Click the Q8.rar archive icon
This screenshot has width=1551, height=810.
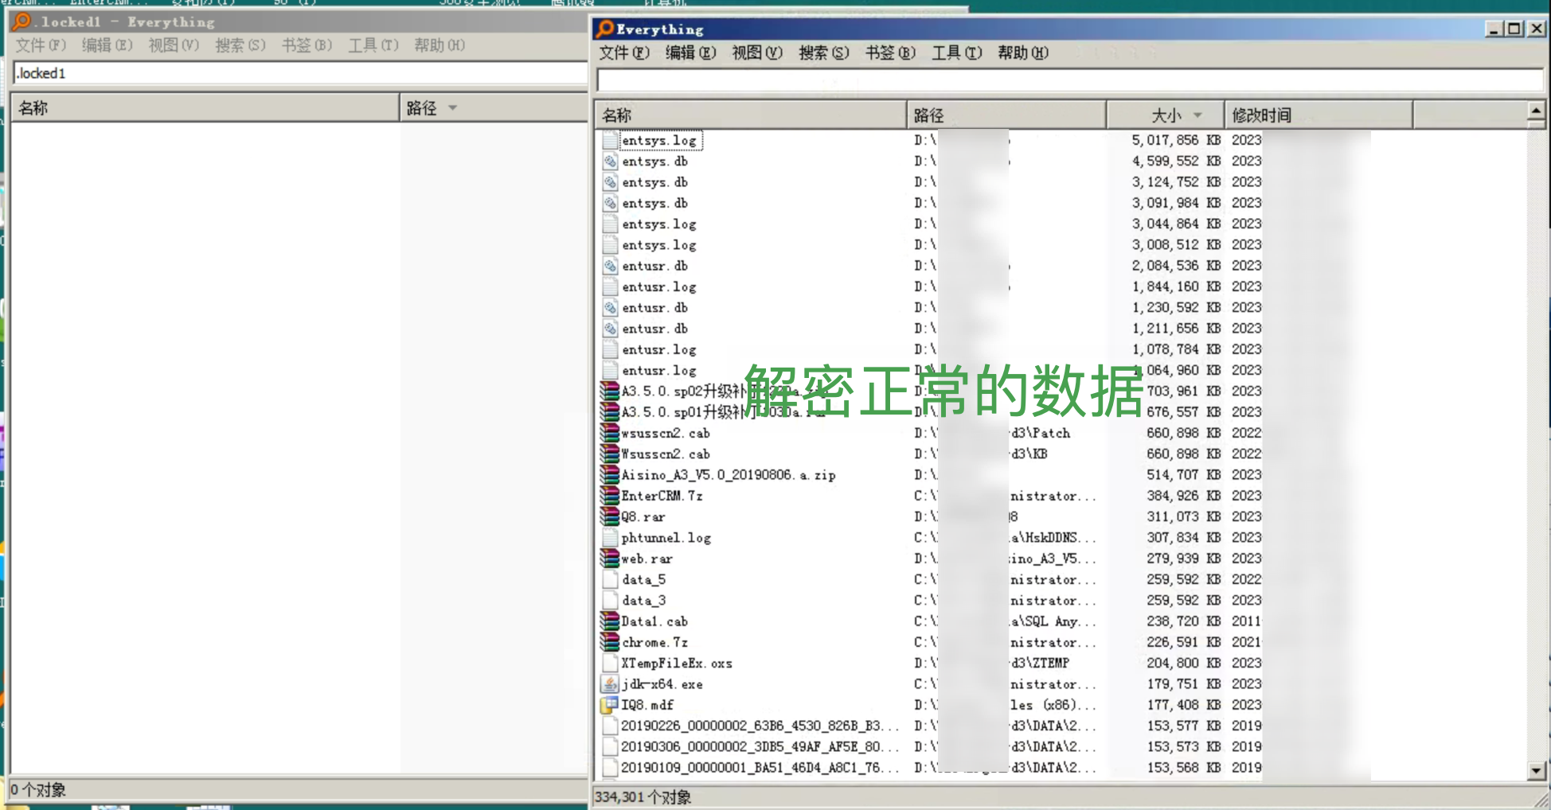(610, 516)
